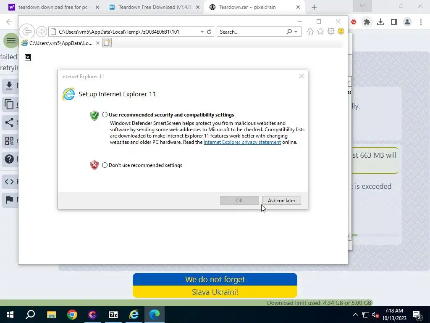The width and height of the screenshot is (430, 323).
Task: Click the pixeldrain help question icon
Action: 9,159
